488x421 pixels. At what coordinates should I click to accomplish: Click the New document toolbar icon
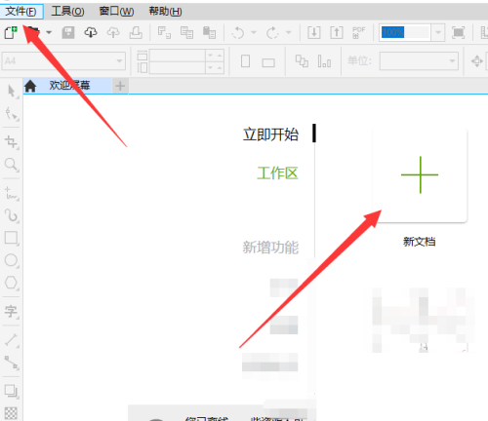pos(11,33)
